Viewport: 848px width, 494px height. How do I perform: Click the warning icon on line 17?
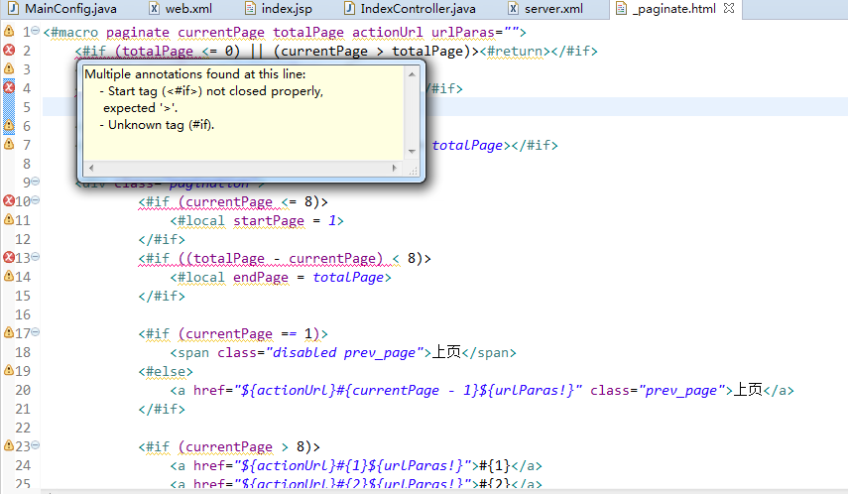pyautogui.click(x=9, y=333)
